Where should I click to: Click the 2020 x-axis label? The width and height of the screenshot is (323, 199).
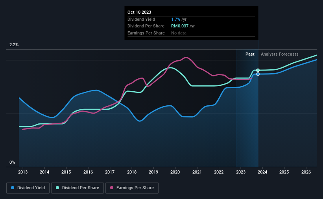(175, 172)
